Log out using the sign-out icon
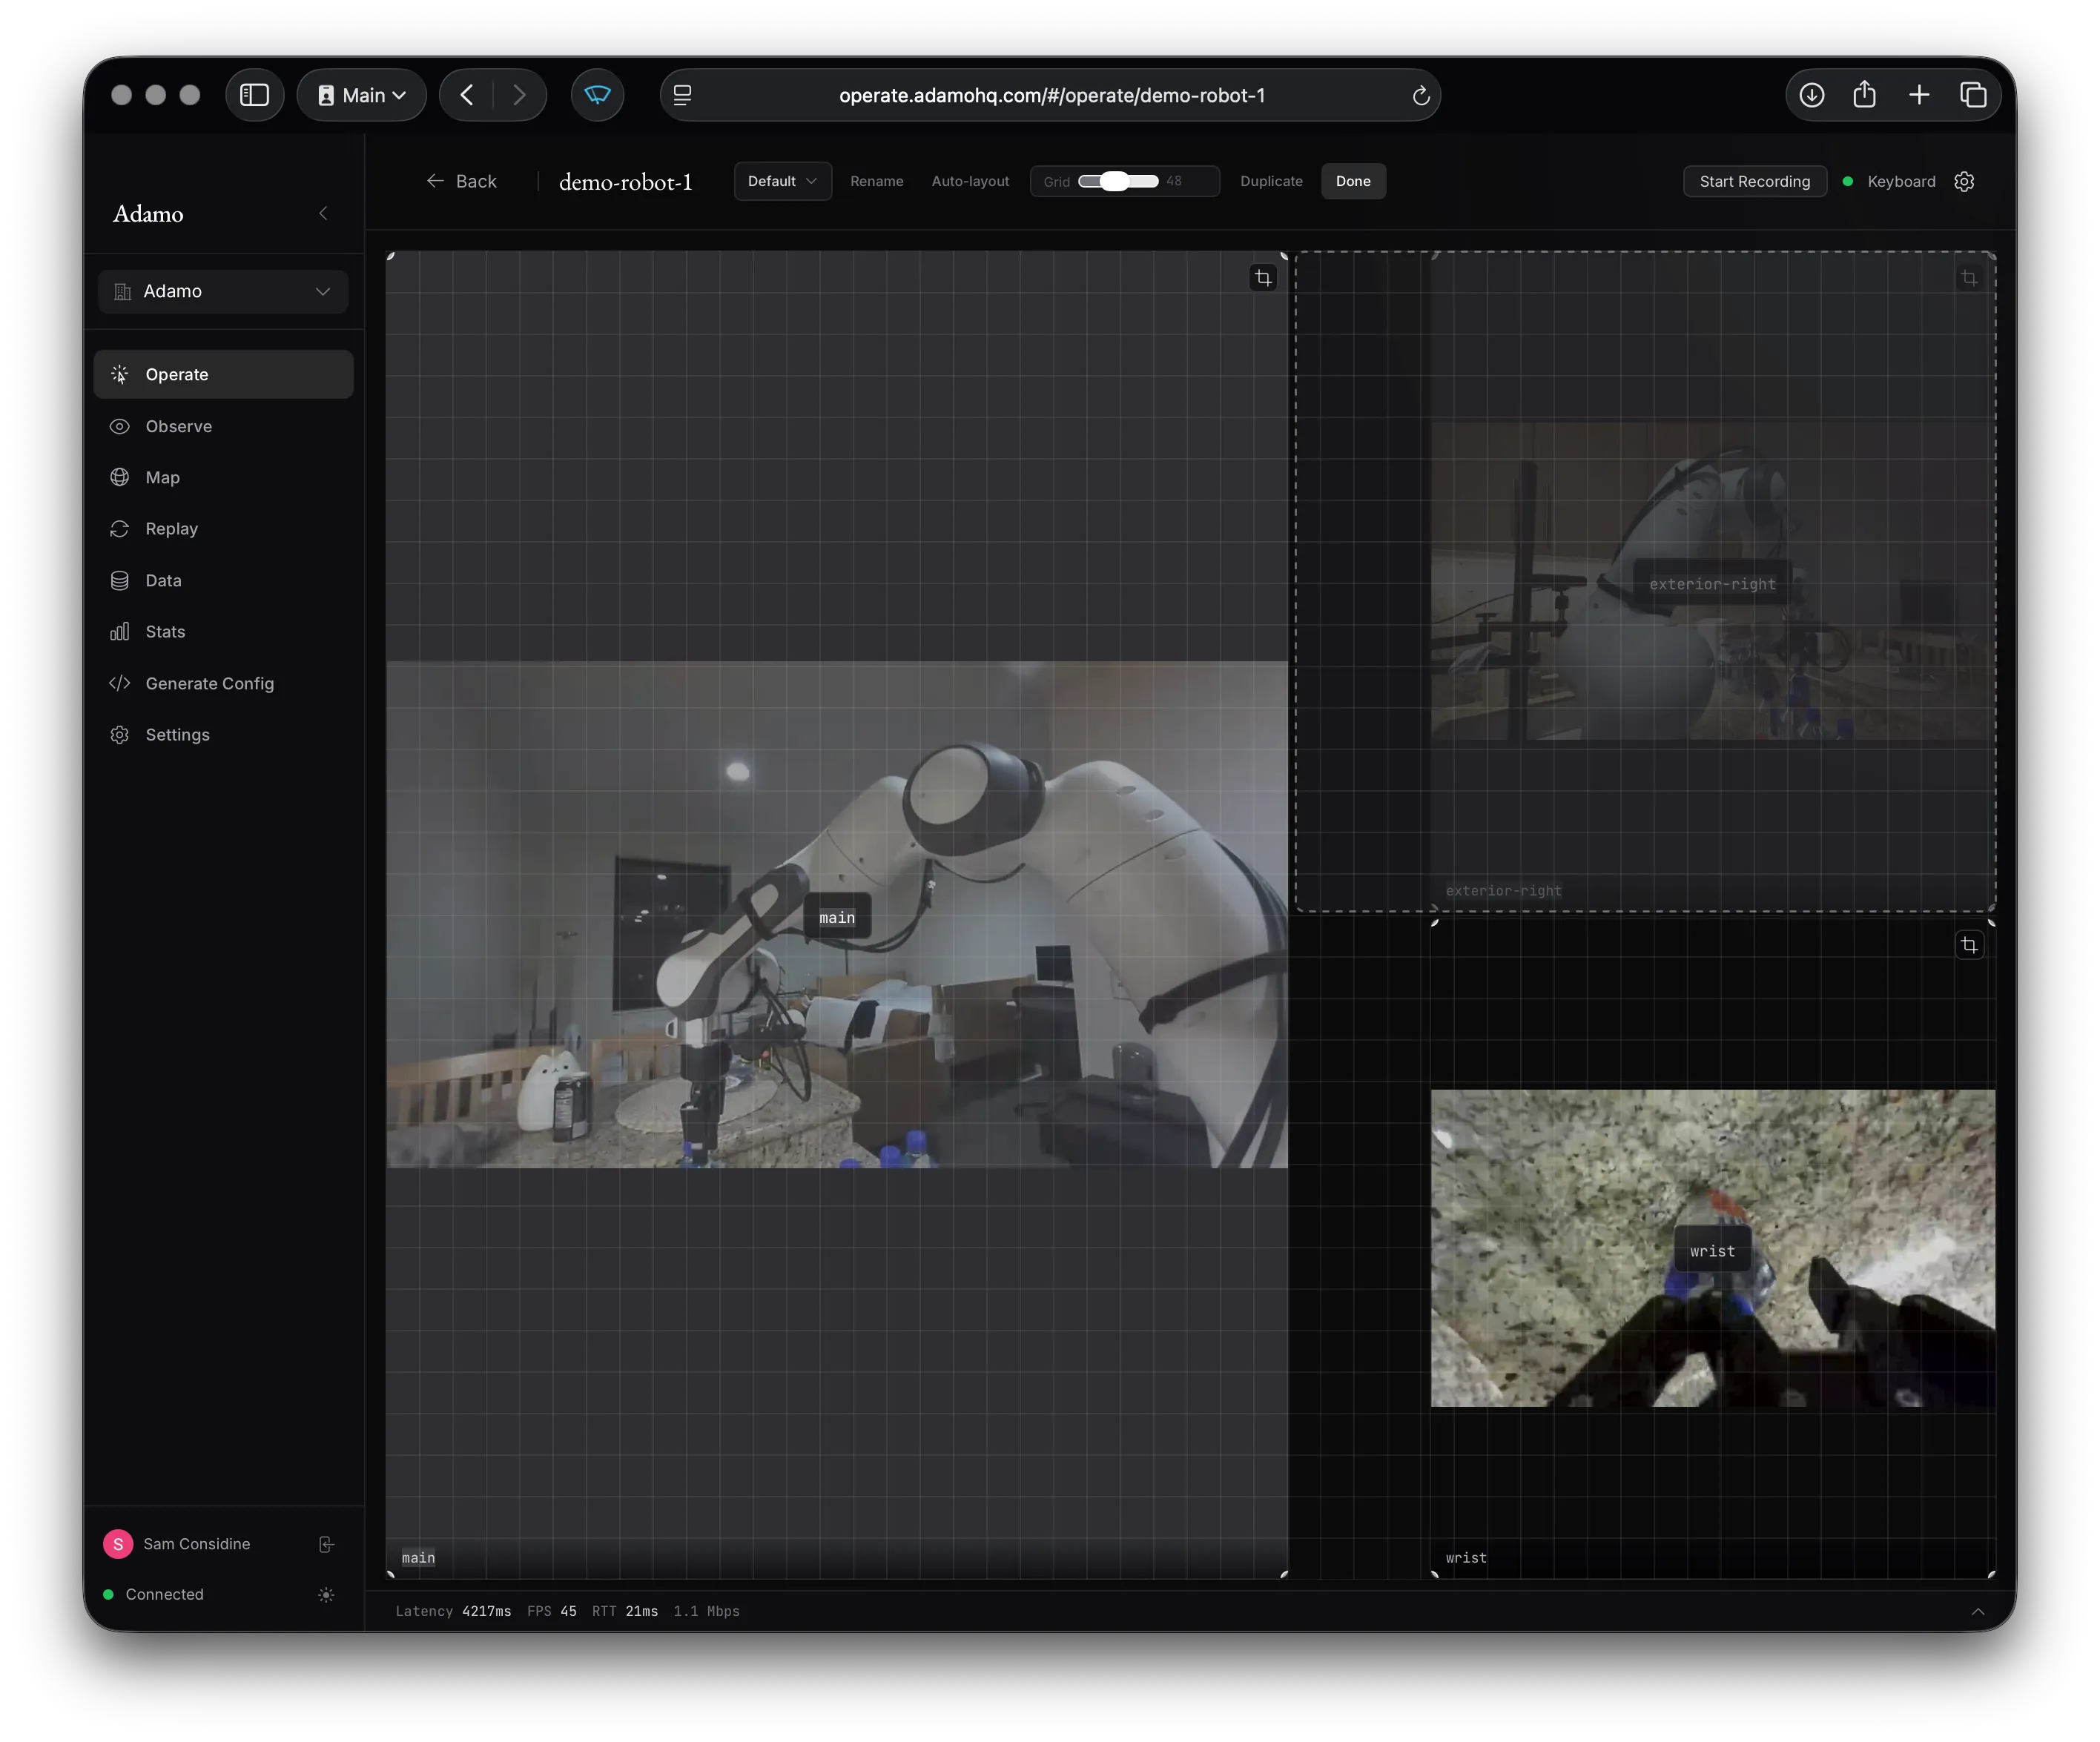 coord(326,1544)
